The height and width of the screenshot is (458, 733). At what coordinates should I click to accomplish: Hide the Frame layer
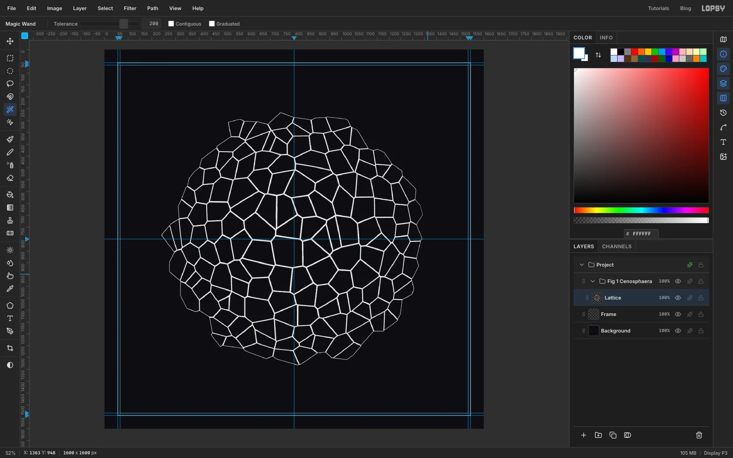(x=678, y=314)
